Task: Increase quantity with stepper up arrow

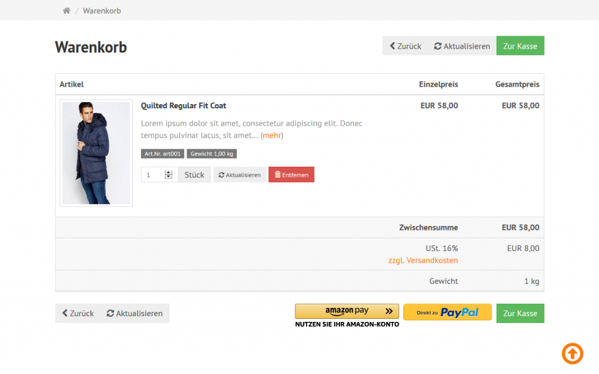Action: [169, 172]
